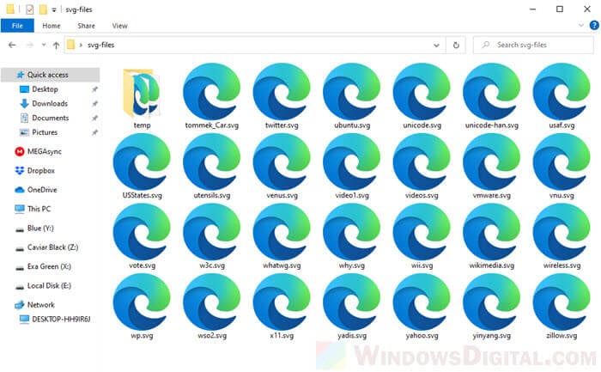Go up one folder level with up arrow
Viewport: 601px width, 372px height.
[x=56, y=45]
